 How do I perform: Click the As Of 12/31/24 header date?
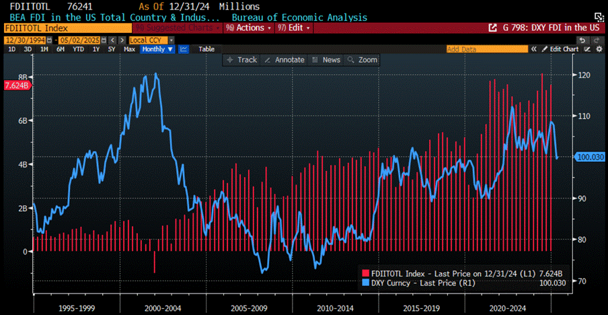tap(176, 7)
